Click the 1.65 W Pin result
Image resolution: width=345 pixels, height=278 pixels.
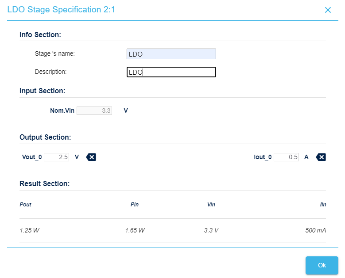tap(135, 230)
